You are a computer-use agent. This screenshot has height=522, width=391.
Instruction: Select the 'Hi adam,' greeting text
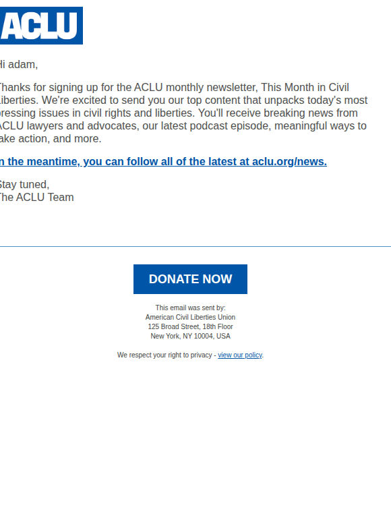pyautogui.click(x=19, y=64)
